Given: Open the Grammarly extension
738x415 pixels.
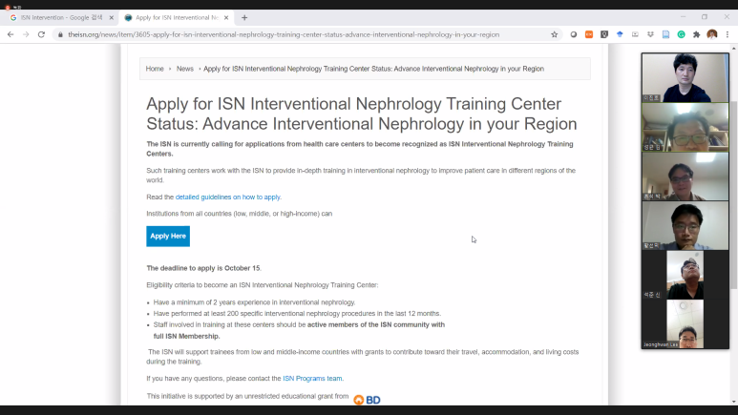Looking at the screenshot, I should 681,34.
